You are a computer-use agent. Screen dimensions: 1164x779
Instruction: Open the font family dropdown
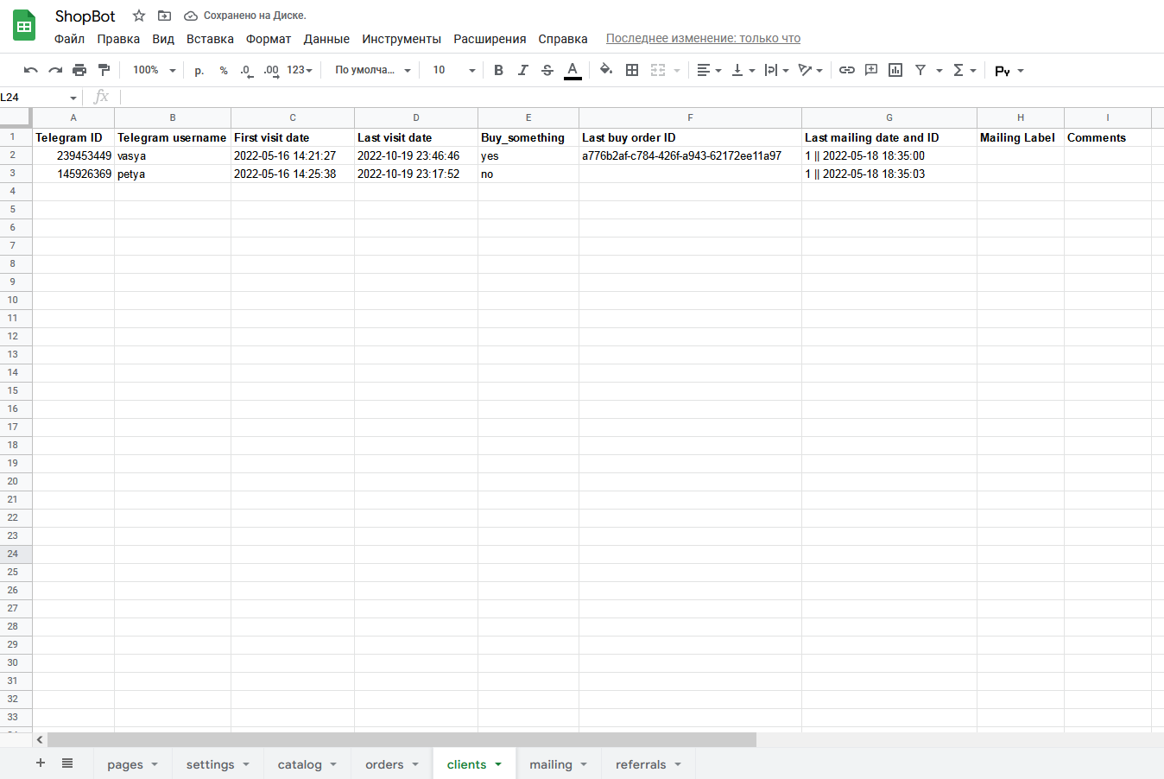372,70
